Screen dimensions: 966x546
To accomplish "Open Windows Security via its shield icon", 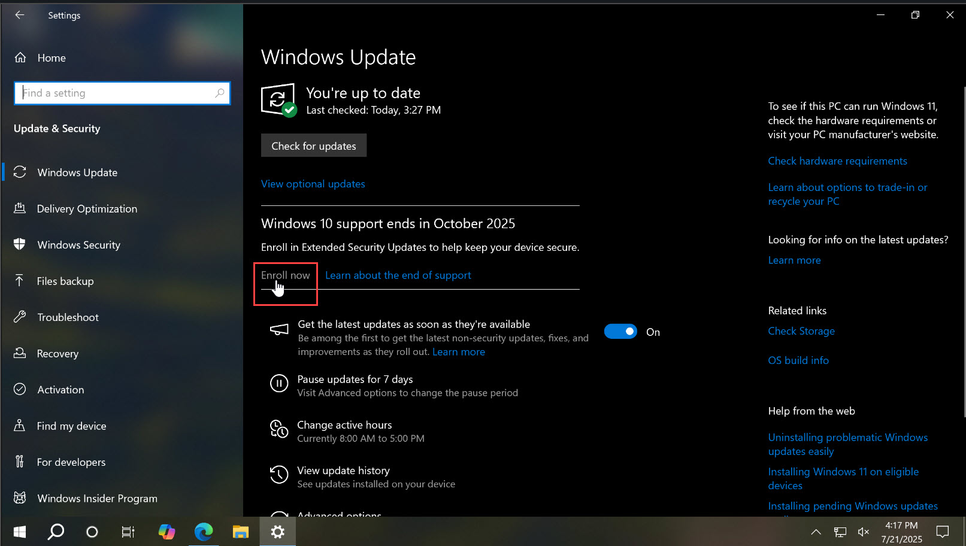I will [20, 244].
